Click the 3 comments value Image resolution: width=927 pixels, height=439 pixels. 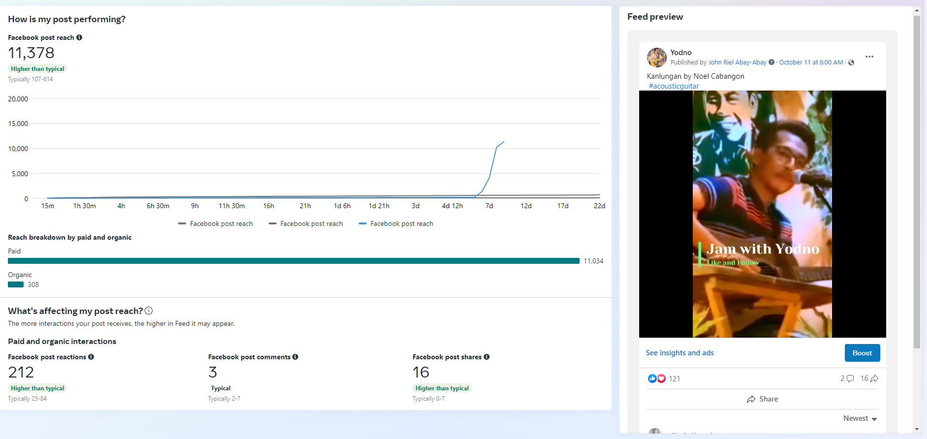(x=213, y=372)
